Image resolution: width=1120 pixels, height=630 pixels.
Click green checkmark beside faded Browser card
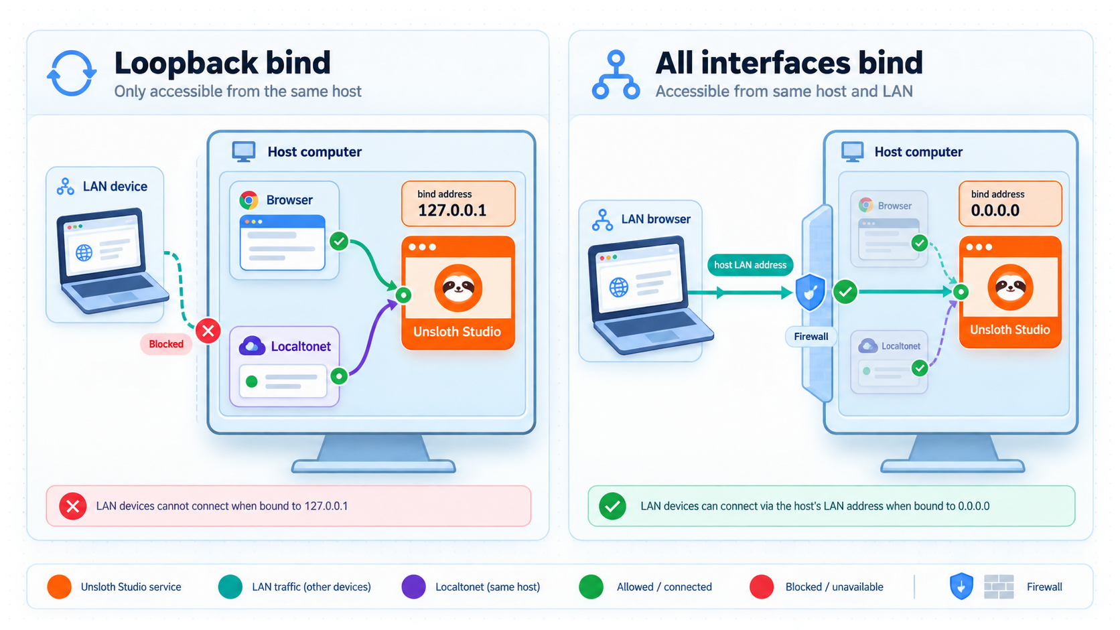click(x=920, y=243)
